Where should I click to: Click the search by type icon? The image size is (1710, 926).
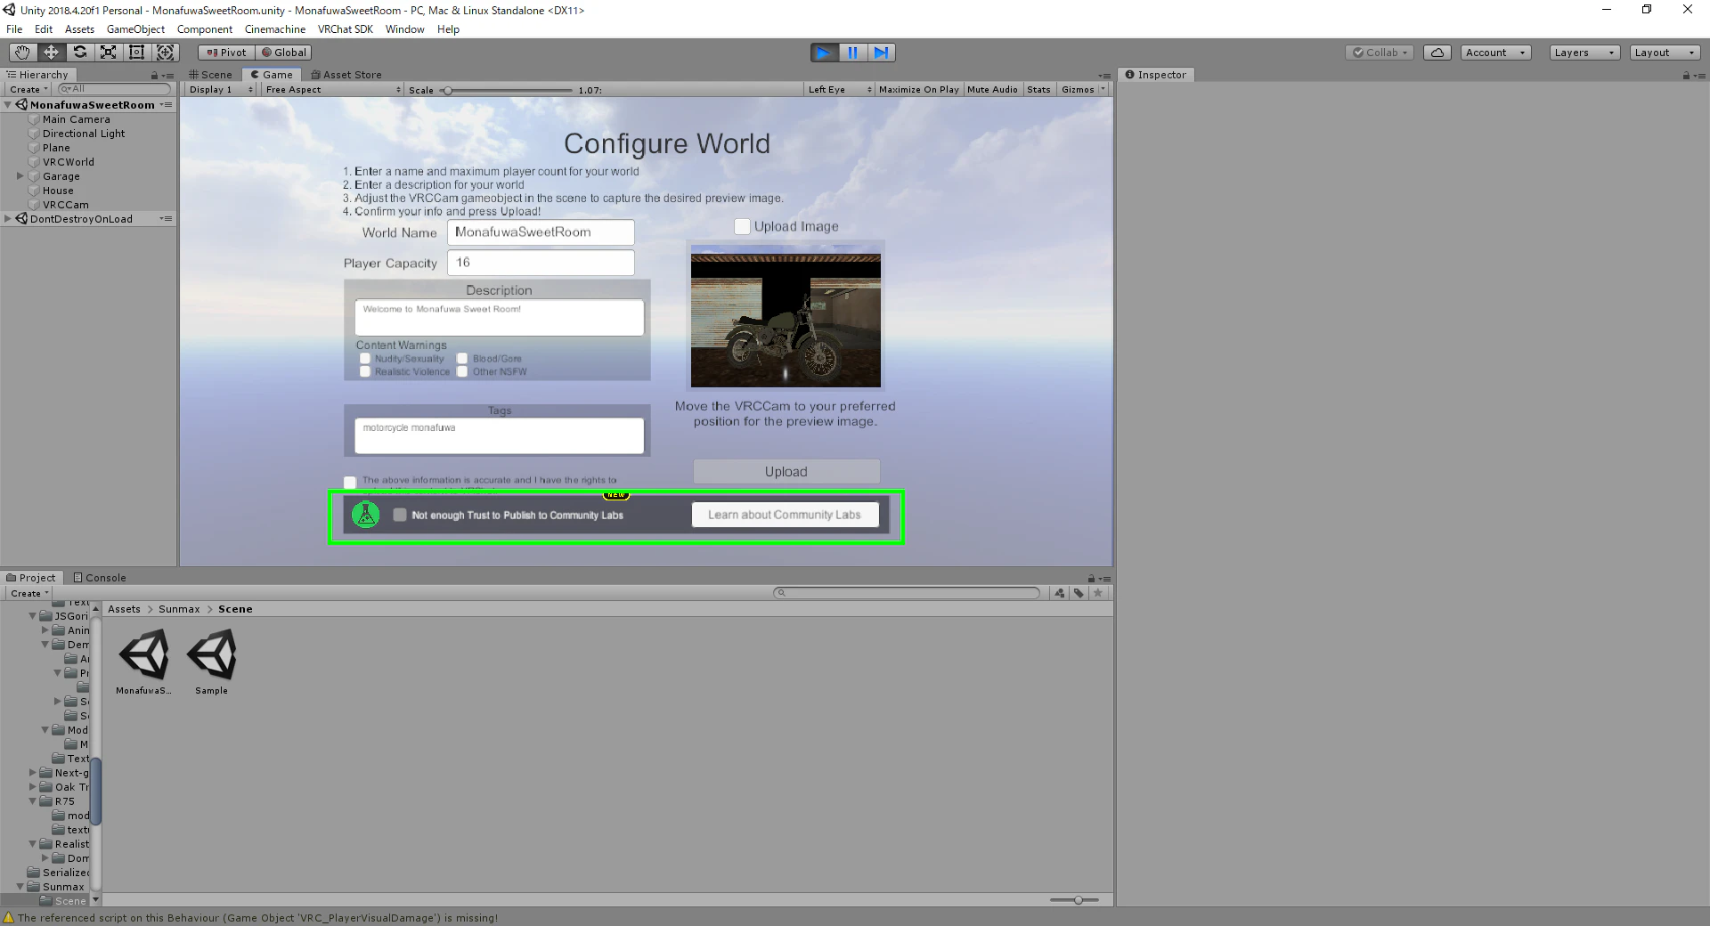[1060, 593]
